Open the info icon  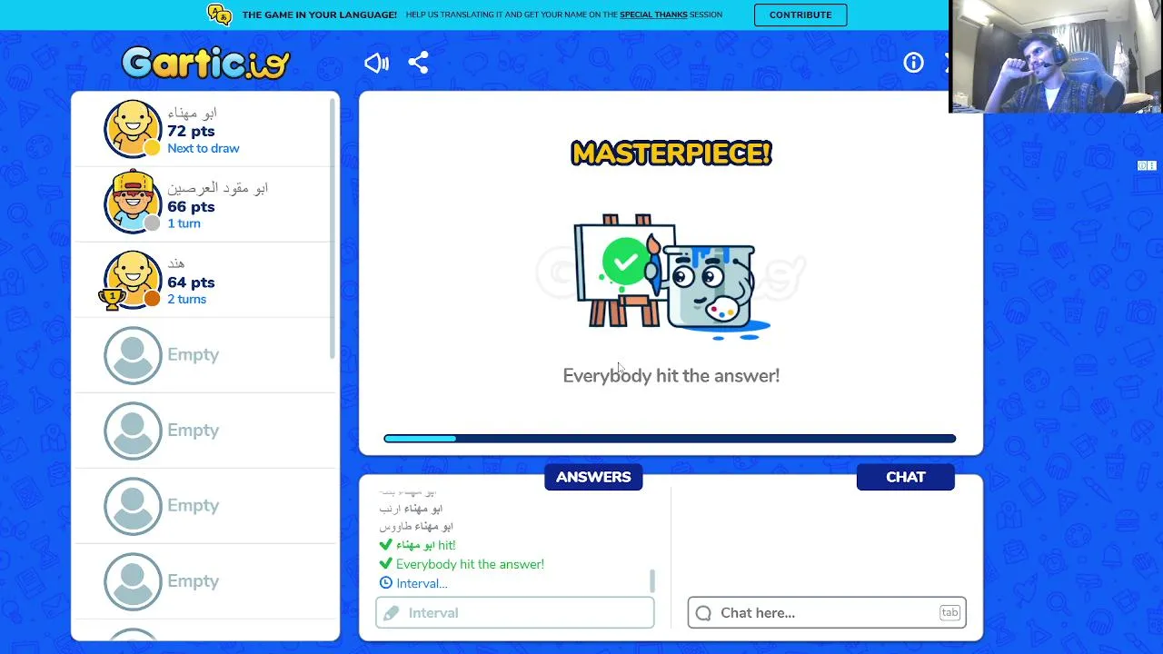coord(913,63)
